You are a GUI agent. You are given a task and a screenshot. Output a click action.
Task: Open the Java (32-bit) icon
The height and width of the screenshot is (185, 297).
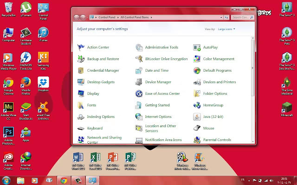click(x=197, y=117)
